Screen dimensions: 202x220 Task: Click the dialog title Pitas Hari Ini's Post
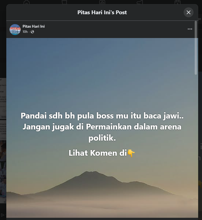(x=102, y=12)
